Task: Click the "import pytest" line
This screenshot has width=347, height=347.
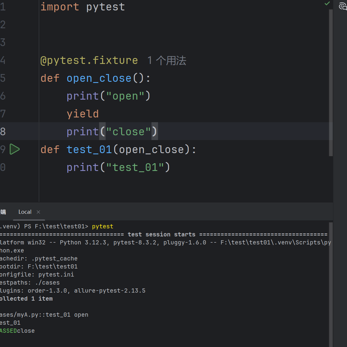Action: click(x=83, y=7)
